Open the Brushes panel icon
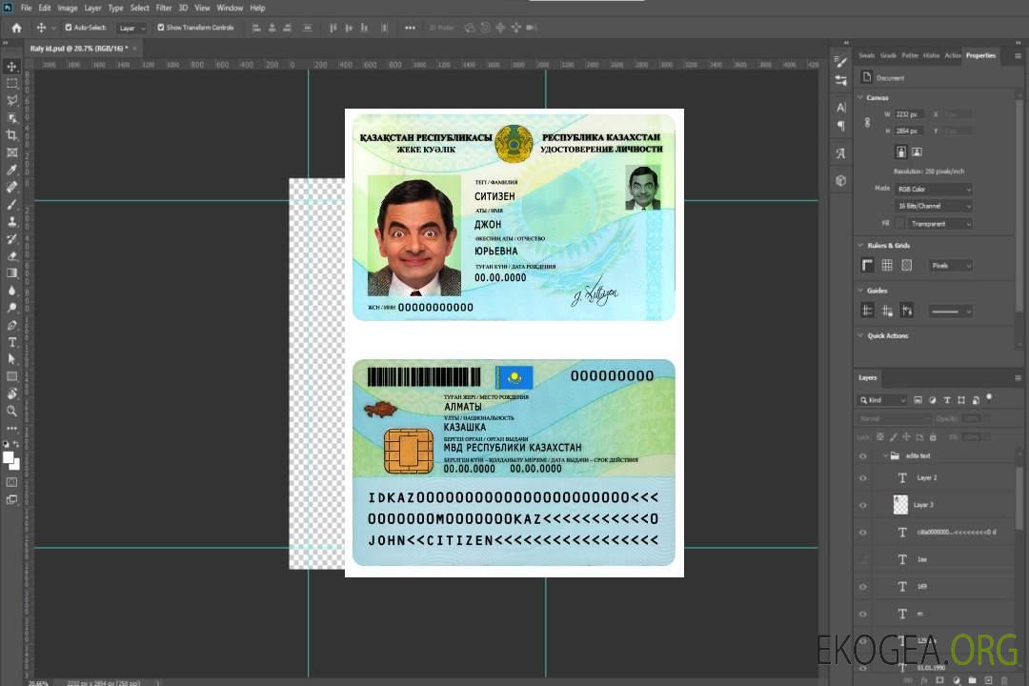 [x=840, y=62]
